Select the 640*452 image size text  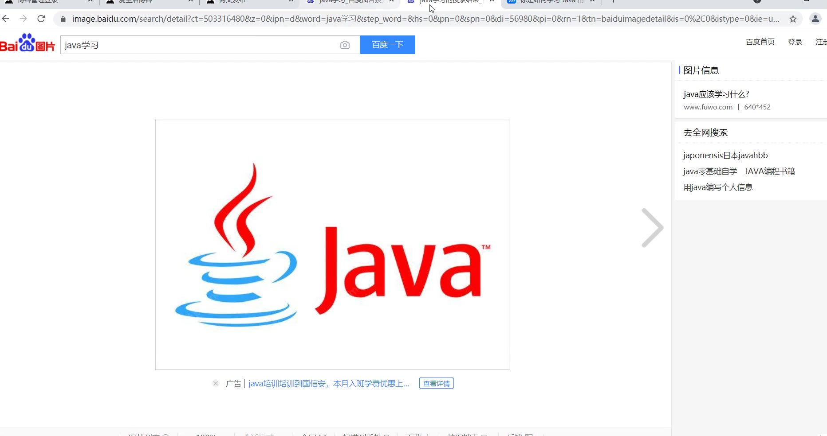(757, 107)
